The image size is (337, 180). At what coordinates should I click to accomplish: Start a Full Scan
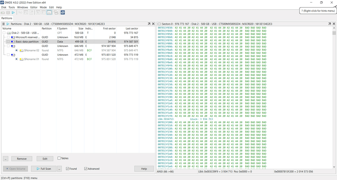[44, 169]
